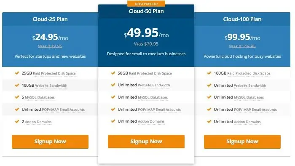Image resolution: width=295 pixels, height=166 pixels.
Task: Click checkmark beside 25GB Raid Protected Disk Space
Action: tap(17, 73)
